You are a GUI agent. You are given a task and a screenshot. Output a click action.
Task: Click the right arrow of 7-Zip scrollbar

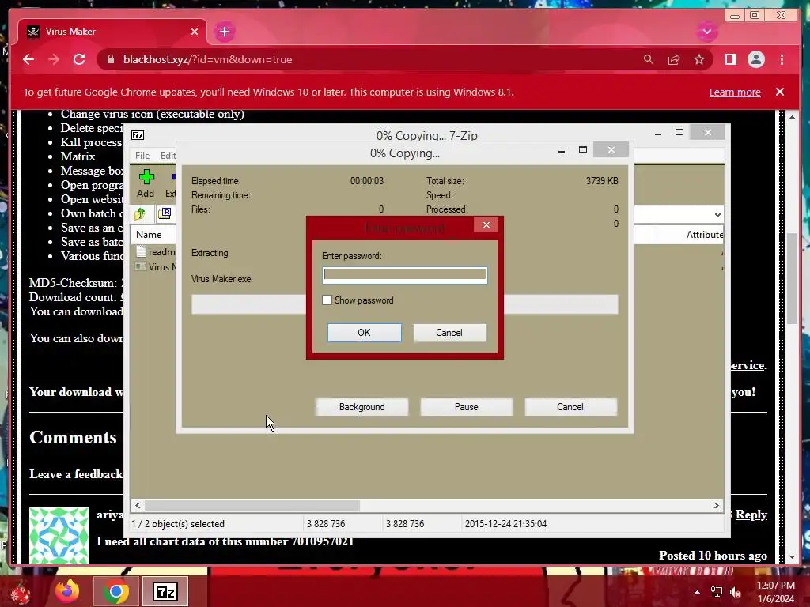click(x=716, y=505)
